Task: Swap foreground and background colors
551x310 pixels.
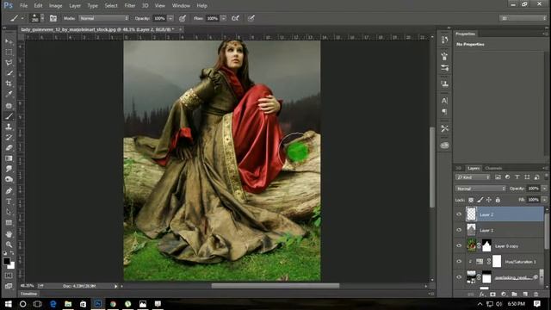Action: point(13,253)
